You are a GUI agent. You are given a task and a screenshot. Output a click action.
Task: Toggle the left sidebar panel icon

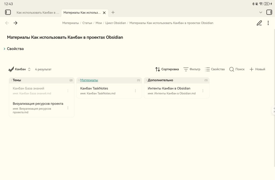8,12
